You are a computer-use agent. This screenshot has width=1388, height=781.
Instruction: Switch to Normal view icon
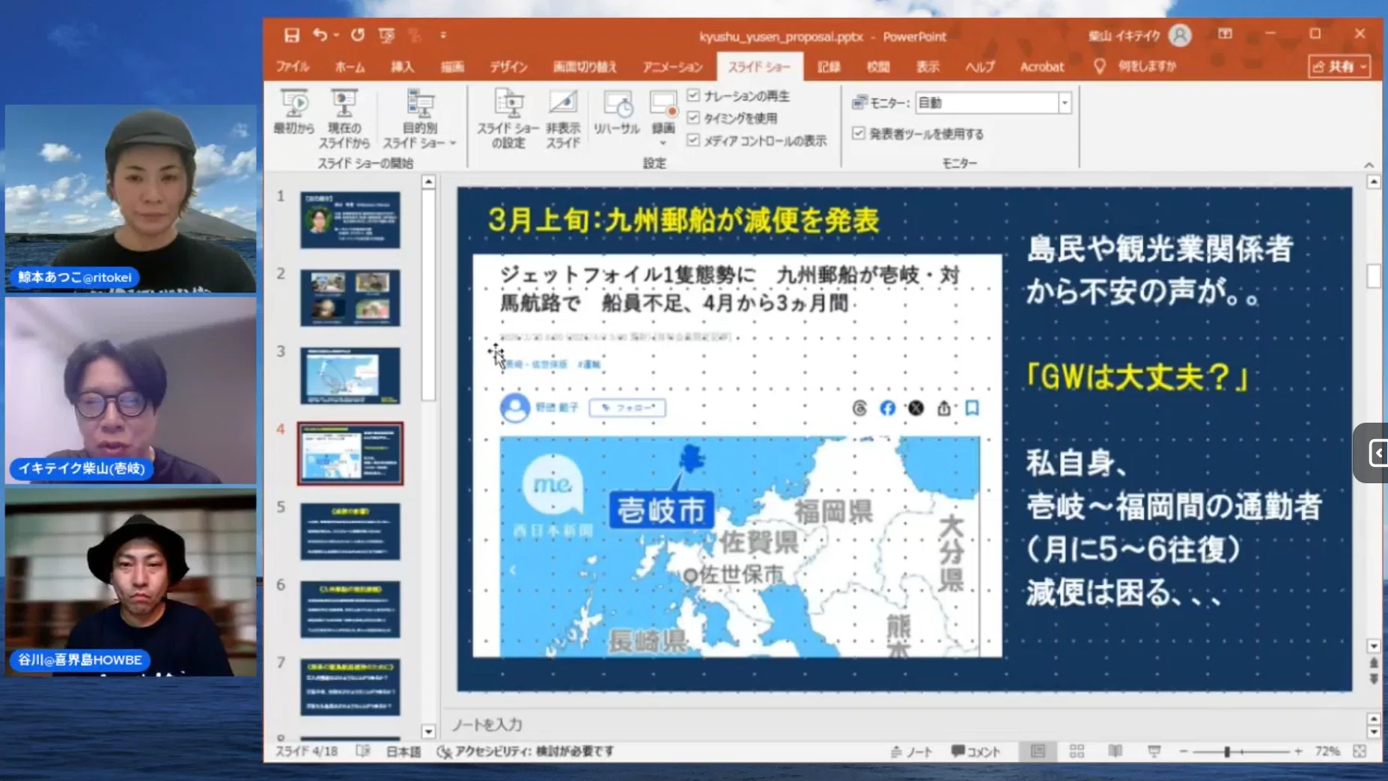(1038, 751)
